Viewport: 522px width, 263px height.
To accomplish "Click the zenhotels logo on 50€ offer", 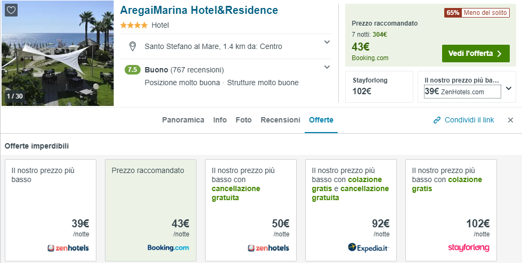I will click(x=268, y=248).
